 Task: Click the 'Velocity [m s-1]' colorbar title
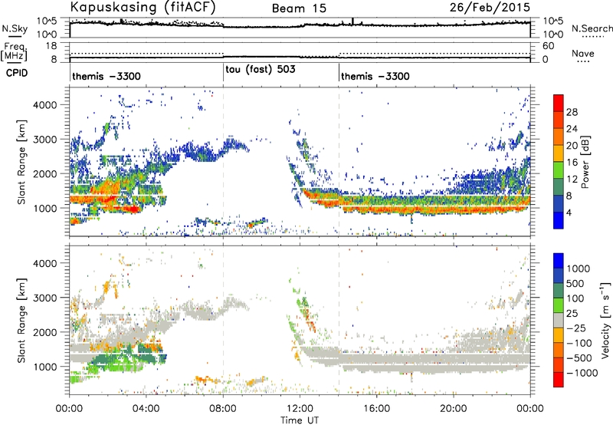click(605, 319)
